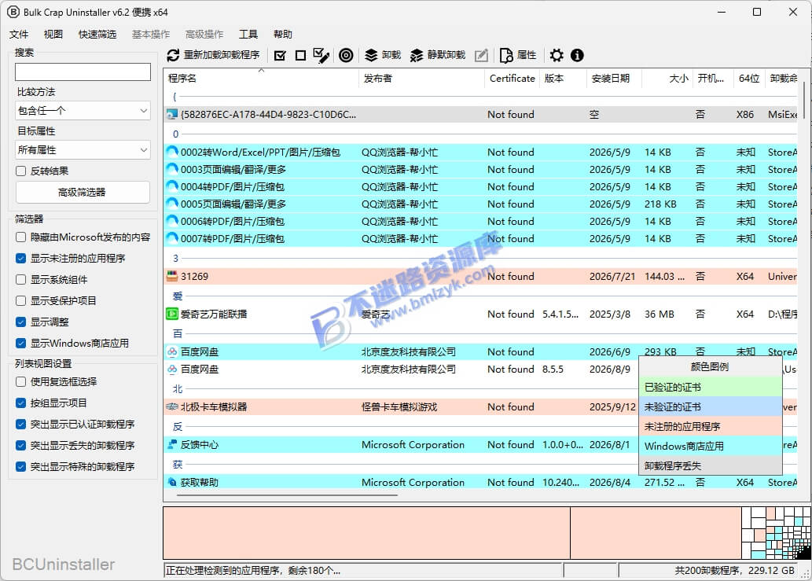This screenshot has height=581, width=812.
Task: Sort by 程序名 column header
Action: click(261, 78)
